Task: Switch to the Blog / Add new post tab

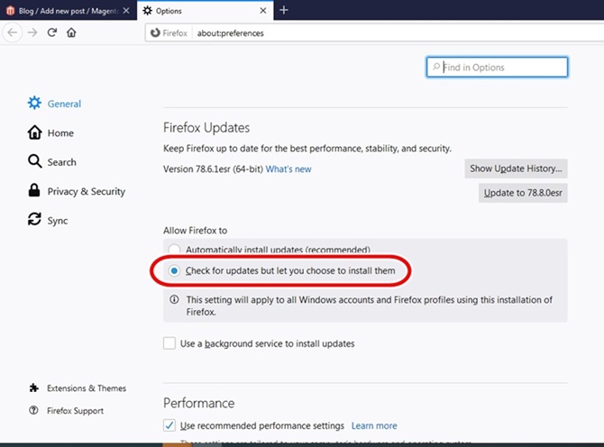Action: point(69,11)
